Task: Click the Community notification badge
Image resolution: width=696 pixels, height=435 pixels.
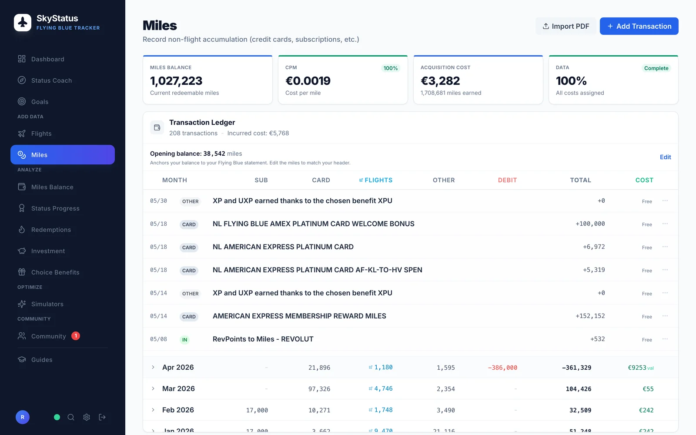Action: tap(76, 336)
